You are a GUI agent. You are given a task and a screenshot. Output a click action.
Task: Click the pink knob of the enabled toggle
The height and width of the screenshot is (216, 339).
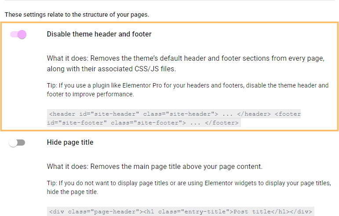point(22,34)
